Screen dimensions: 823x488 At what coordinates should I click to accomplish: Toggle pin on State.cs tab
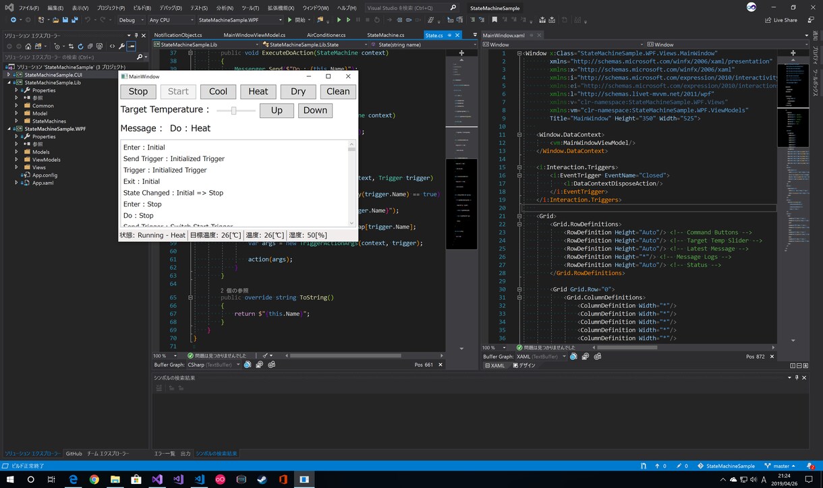click(449, 35)
